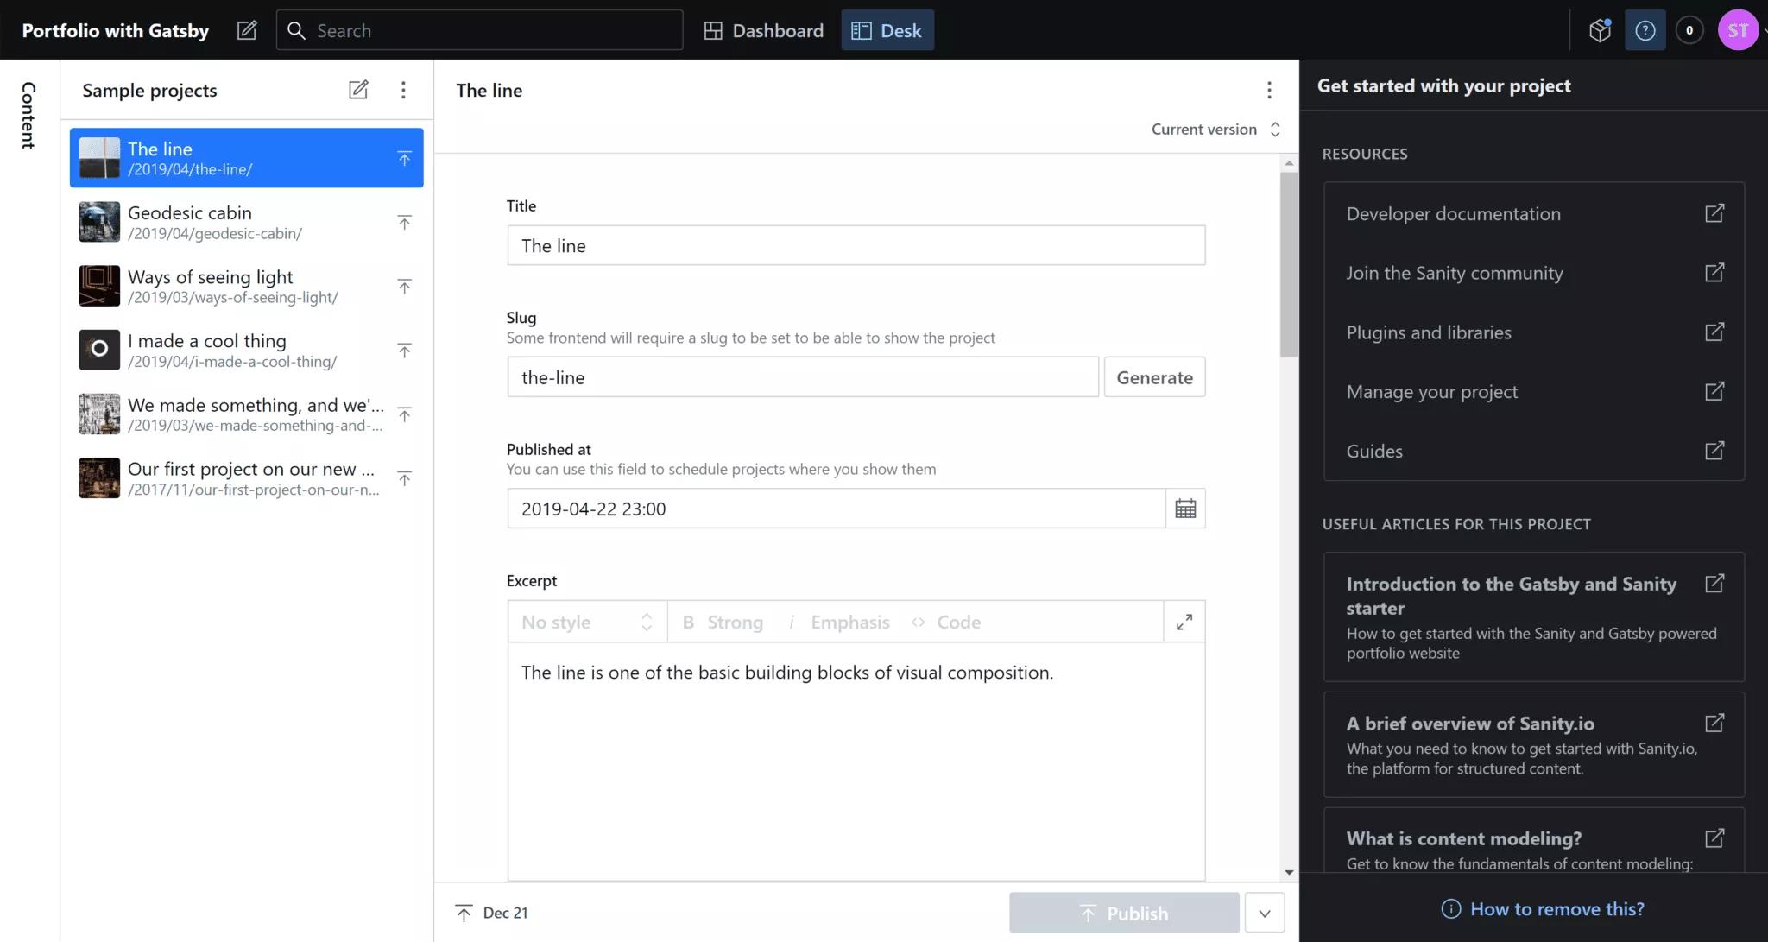Viewport: 1768px width, 942px height.
Task: Toggle Emphasis formatting in Excerpt toolbar
Action: 839,622
